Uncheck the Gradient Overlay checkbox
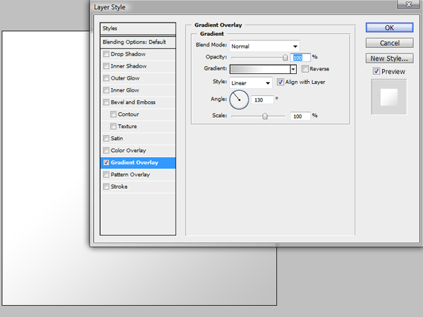This screenshot has height=317, width=423. (x=106, y=163)
